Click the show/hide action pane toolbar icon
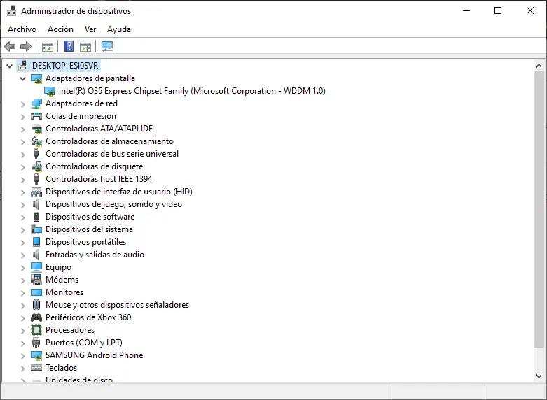The width and height of the screenshot is (547, 400). (85, 47)
